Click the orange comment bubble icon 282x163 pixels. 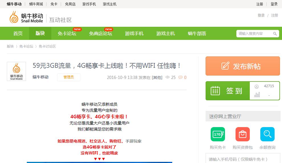(180, 77)
